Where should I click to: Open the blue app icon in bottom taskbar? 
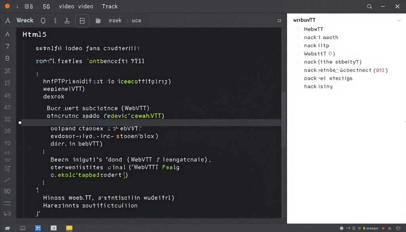38,228
